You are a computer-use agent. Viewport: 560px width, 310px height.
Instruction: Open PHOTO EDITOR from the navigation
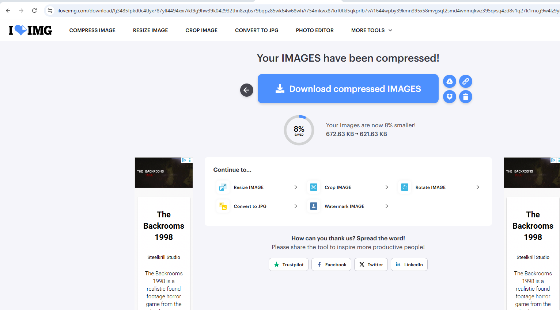(x=315, y=30)
